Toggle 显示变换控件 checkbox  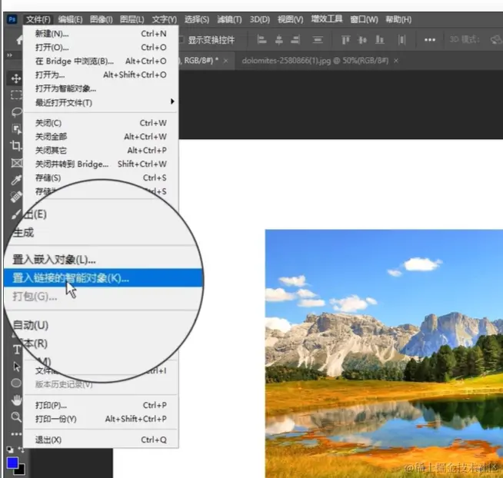pos(182,39)
